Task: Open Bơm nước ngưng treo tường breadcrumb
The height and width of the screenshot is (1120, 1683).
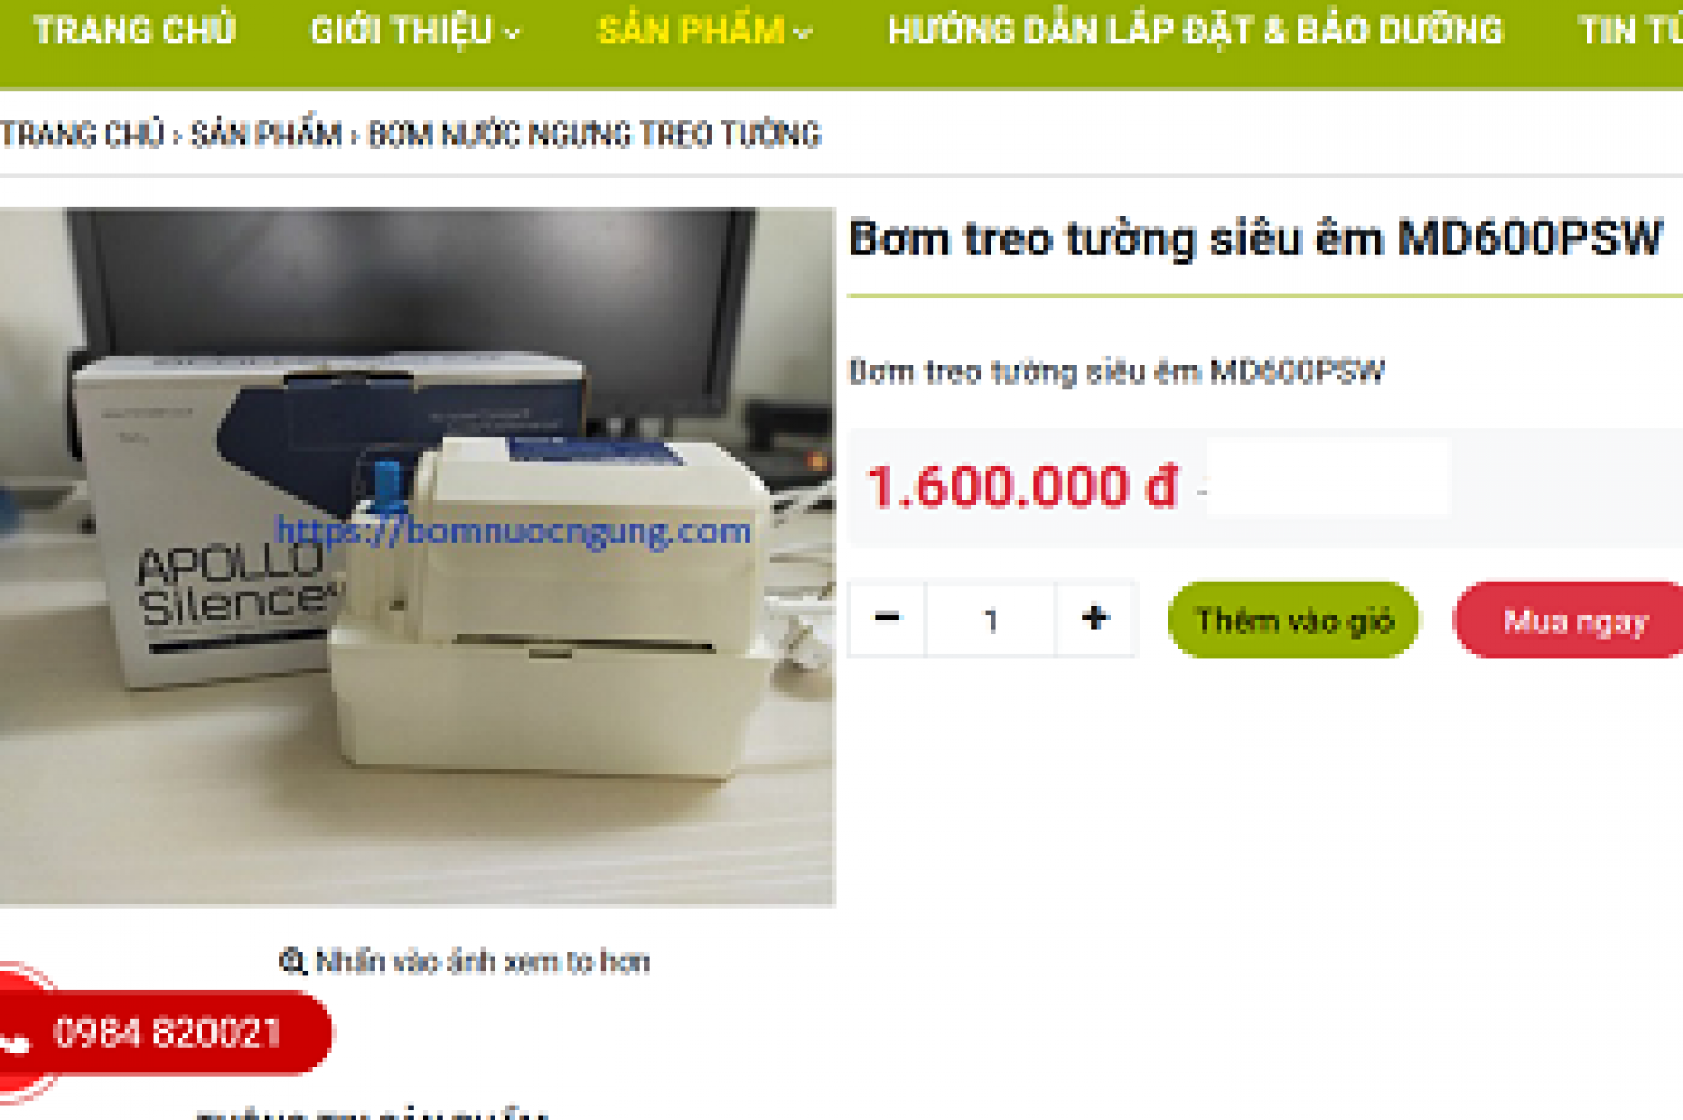Action: pos(594,134)
